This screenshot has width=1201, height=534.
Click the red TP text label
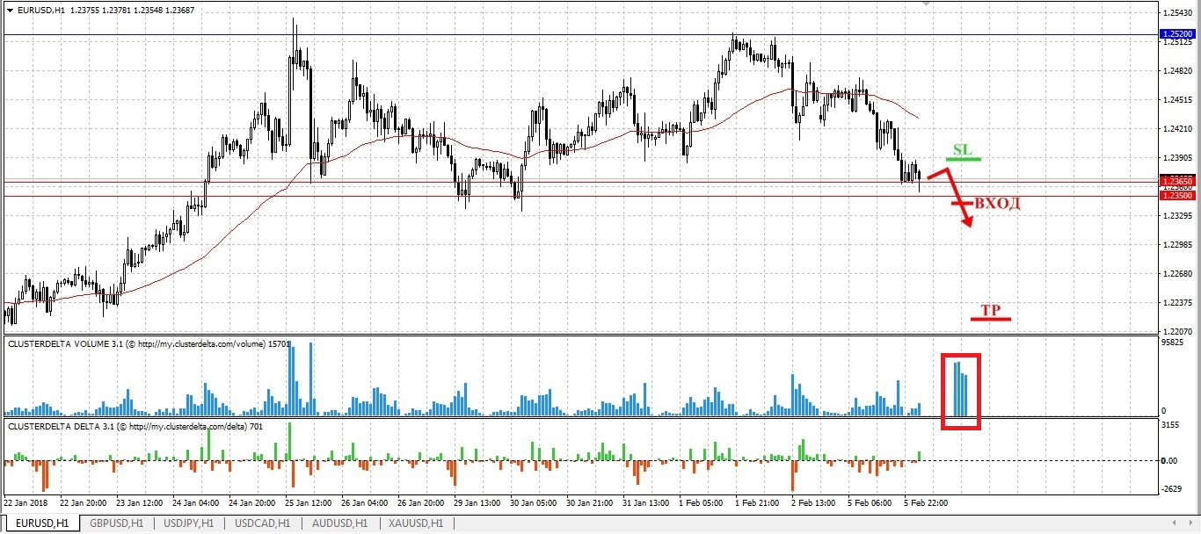(990, 310)
